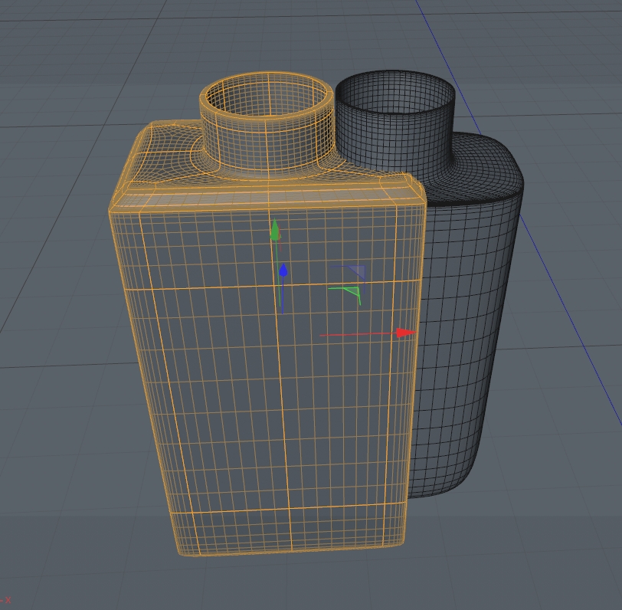Click the bottom edge of the orange bottle
This screenshot has width=622, height=610.
pyautogui.click(x=291, y=550)
